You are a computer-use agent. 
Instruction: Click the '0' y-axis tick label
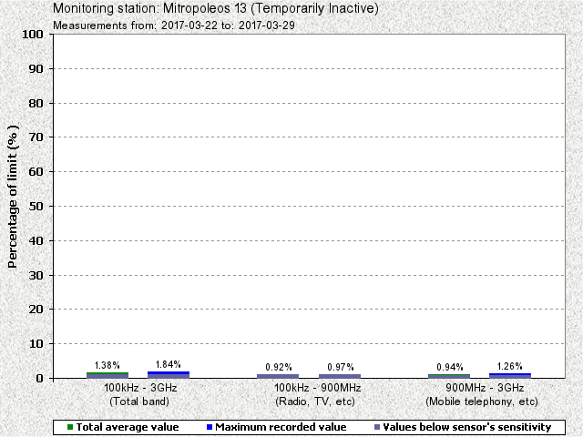coord(40,379)
